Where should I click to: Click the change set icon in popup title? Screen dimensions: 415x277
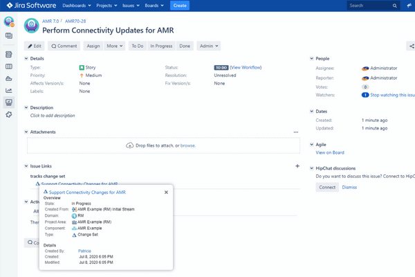point(46,192)
